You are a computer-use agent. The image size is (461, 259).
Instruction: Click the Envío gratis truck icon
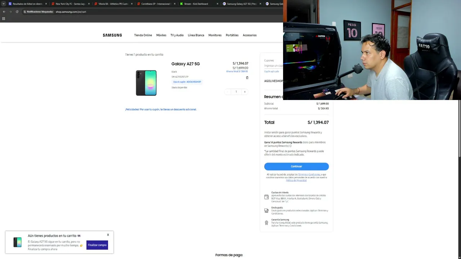tap(267, 211)
